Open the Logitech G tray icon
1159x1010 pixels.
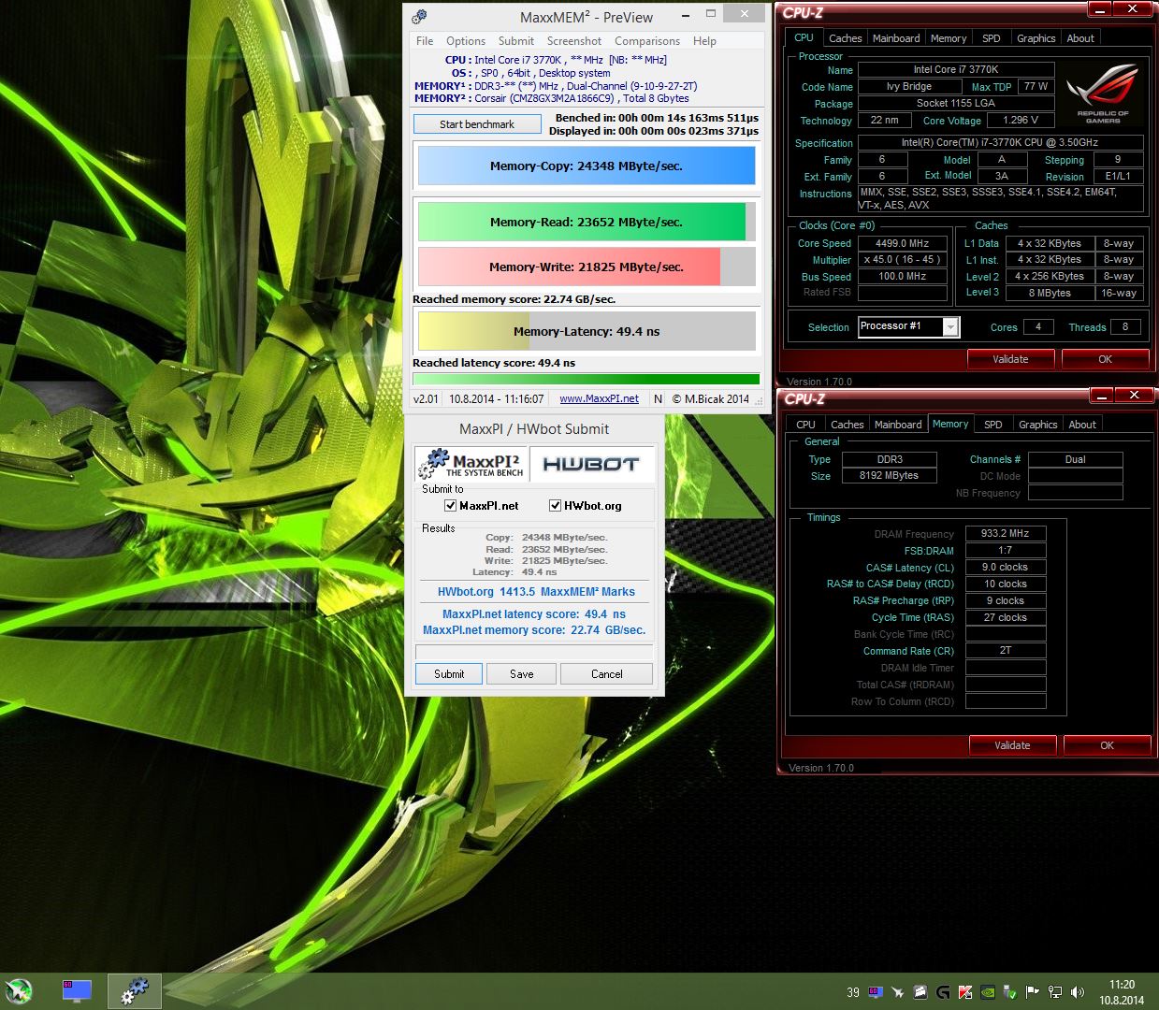(x=943, y=992)
